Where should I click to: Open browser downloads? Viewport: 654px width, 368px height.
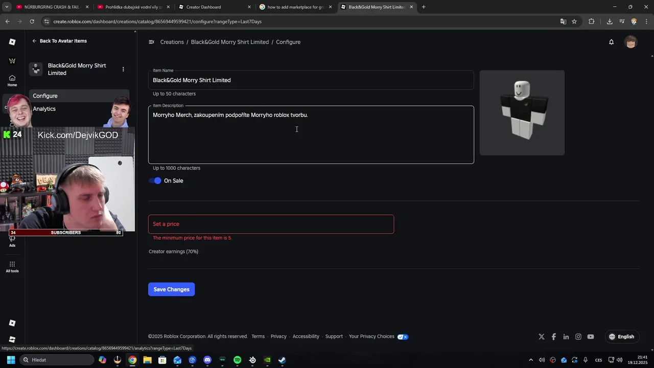tap(610, 21)
